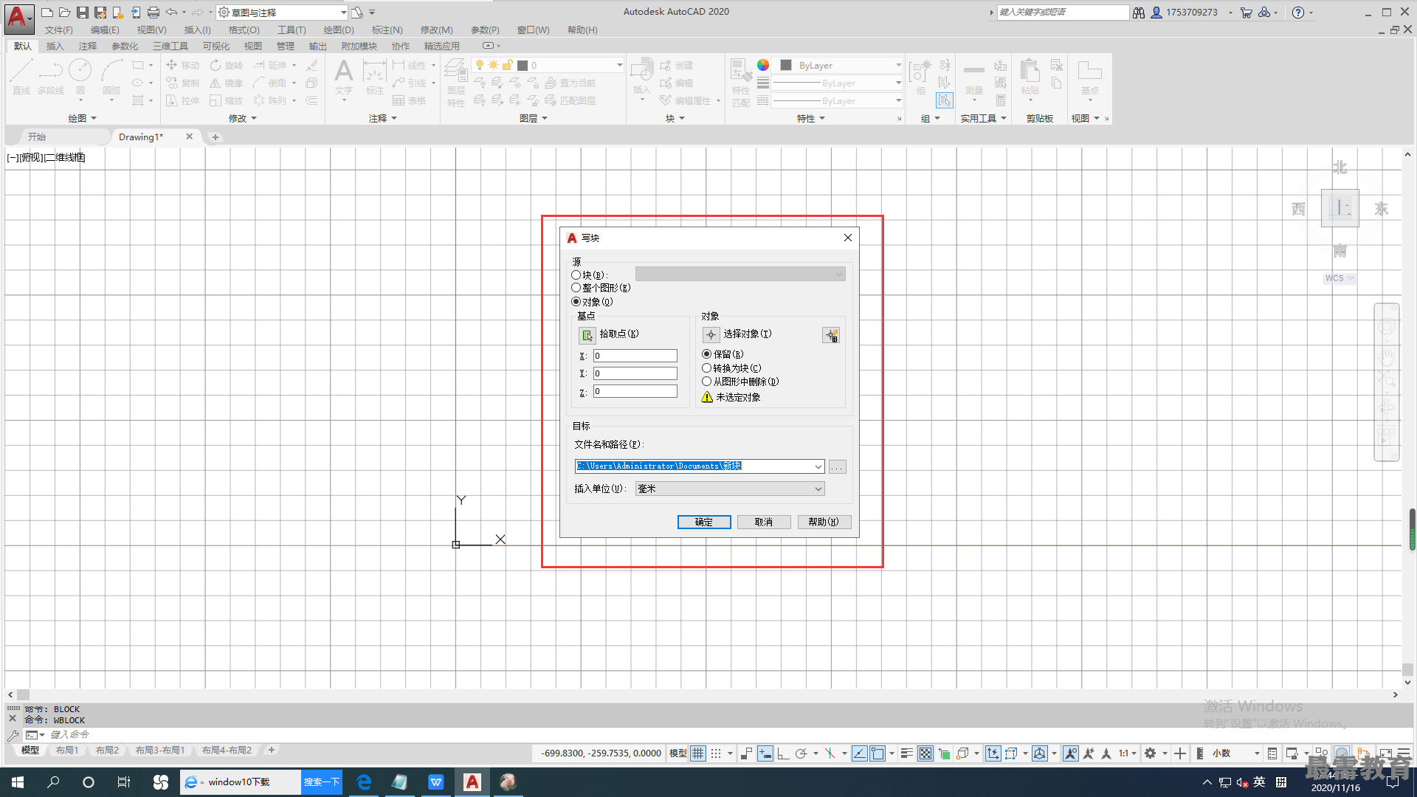
Task: Click the Plot printer icon
Action: [154, 13]
